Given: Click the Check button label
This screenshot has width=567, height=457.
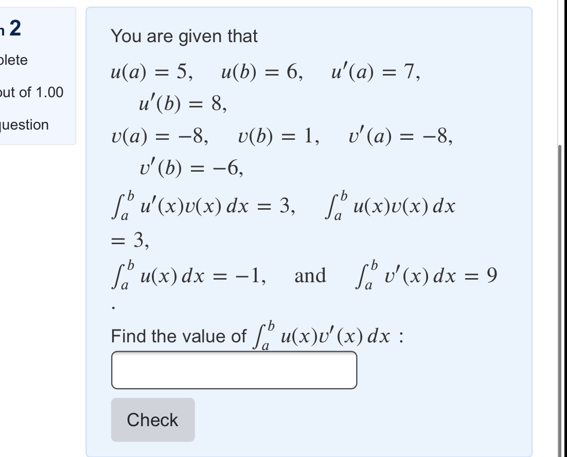Looking at the screenshot, I should tap(152, 420).
